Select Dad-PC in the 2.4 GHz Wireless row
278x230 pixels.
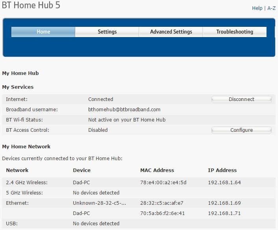click(82, 183)
